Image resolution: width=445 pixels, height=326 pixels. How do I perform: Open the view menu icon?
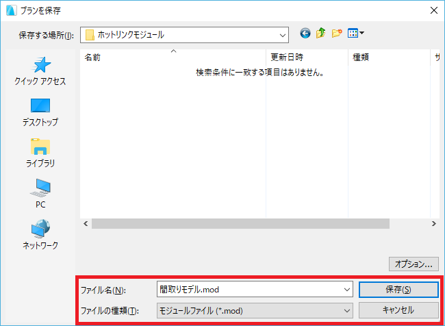[x=356, y=34]
